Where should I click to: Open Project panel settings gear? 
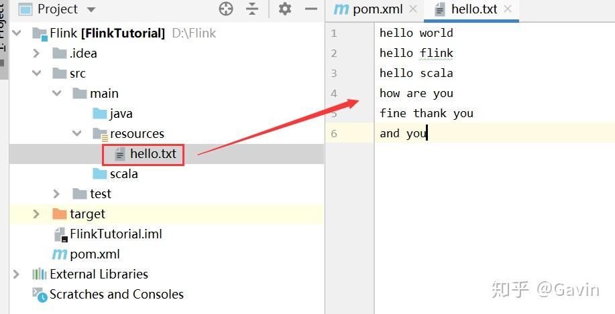pyautogui.click(x=285, y=9)
